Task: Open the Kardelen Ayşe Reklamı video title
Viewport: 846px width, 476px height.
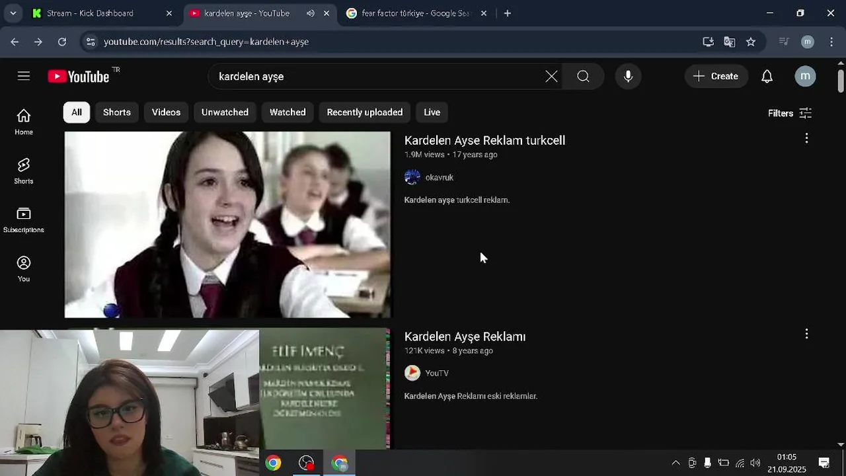Action: 465,337
